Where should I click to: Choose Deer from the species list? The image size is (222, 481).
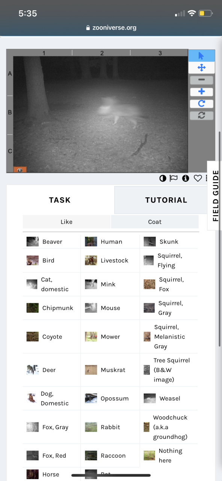(52, 370)
